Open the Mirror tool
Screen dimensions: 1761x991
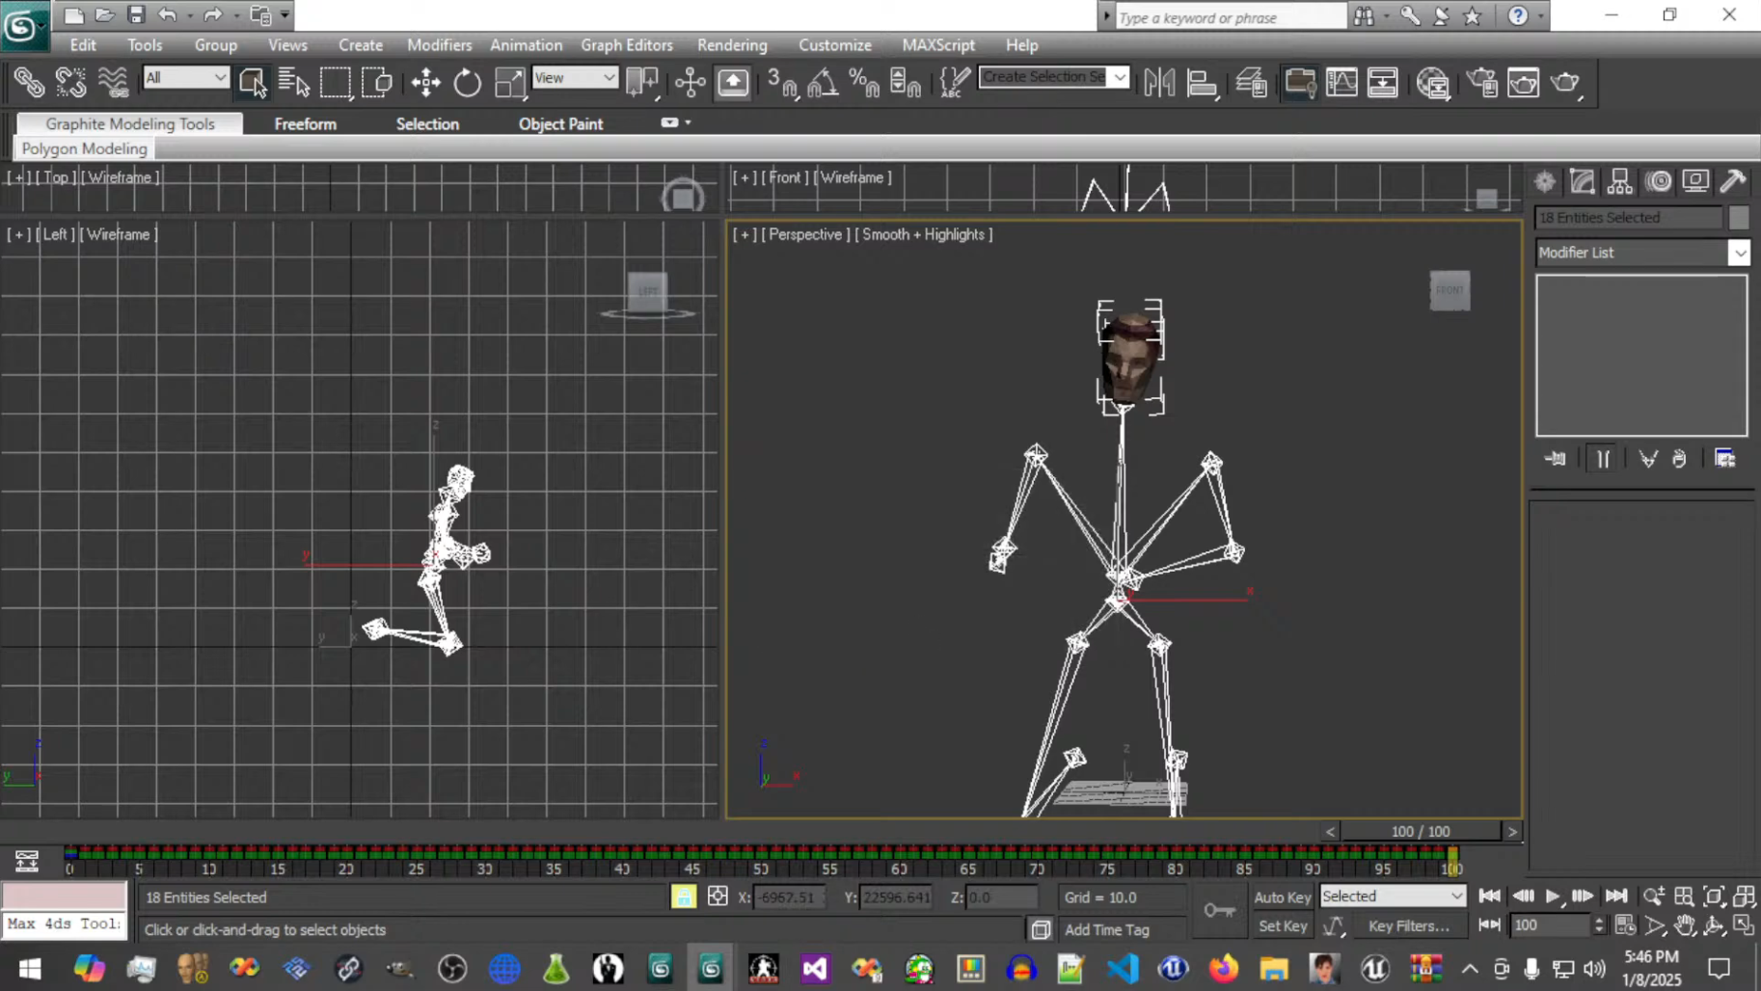click(x=1158, y=83)
